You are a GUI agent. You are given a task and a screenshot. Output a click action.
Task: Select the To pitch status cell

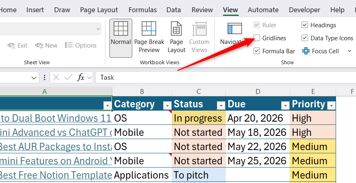[x=199, y=175]
